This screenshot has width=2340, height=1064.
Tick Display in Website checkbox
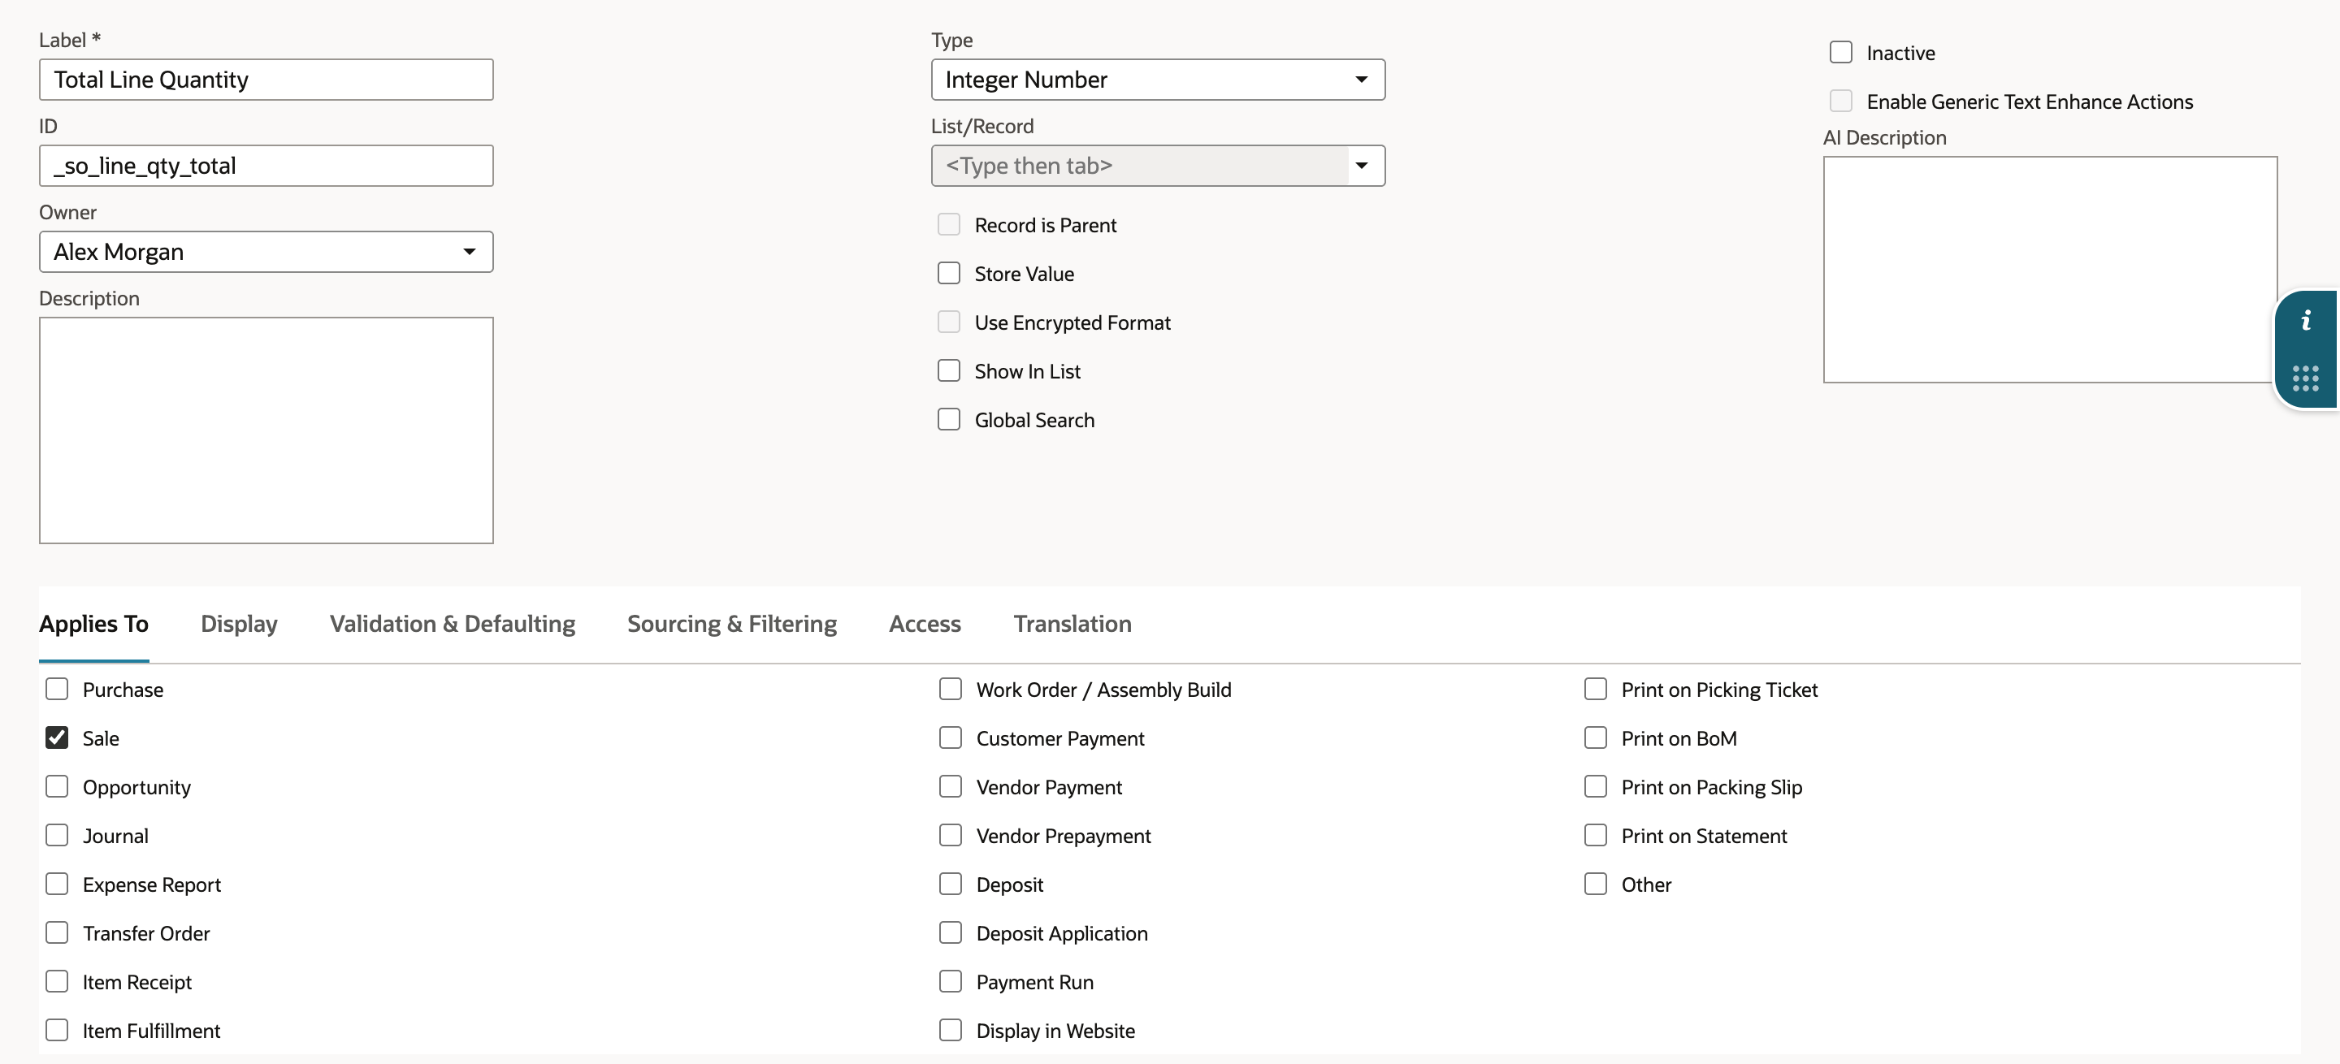tap(950, 1031)
